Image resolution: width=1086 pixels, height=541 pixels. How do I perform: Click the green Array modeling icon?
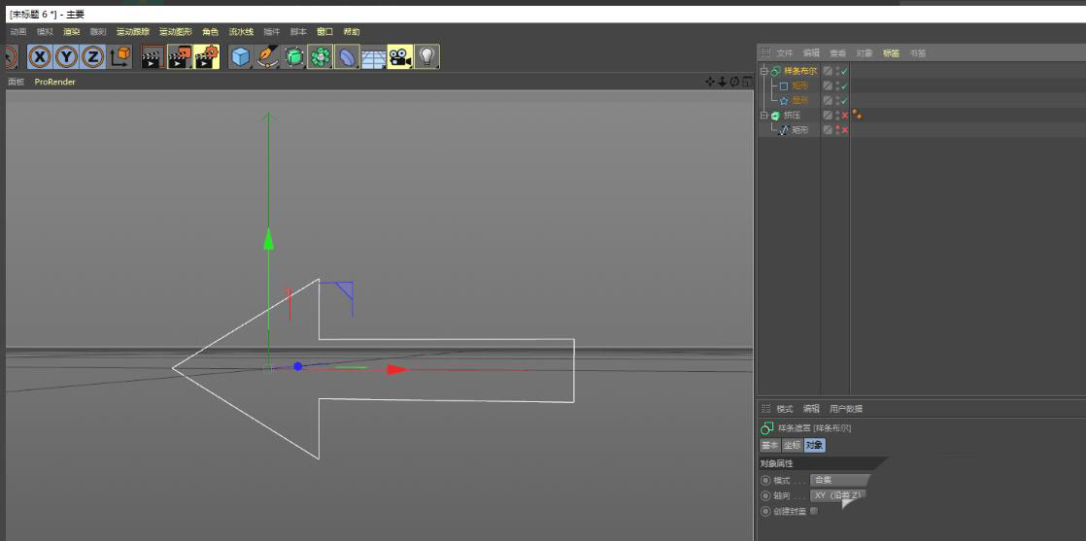[x=320, y=57]
